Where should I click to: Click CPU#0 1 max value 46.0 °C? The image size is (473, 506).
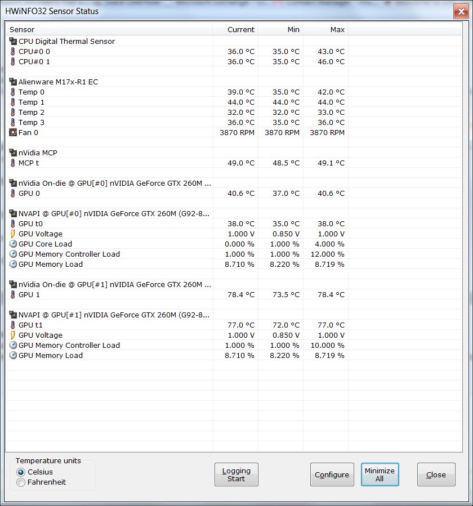pos(331,61)
